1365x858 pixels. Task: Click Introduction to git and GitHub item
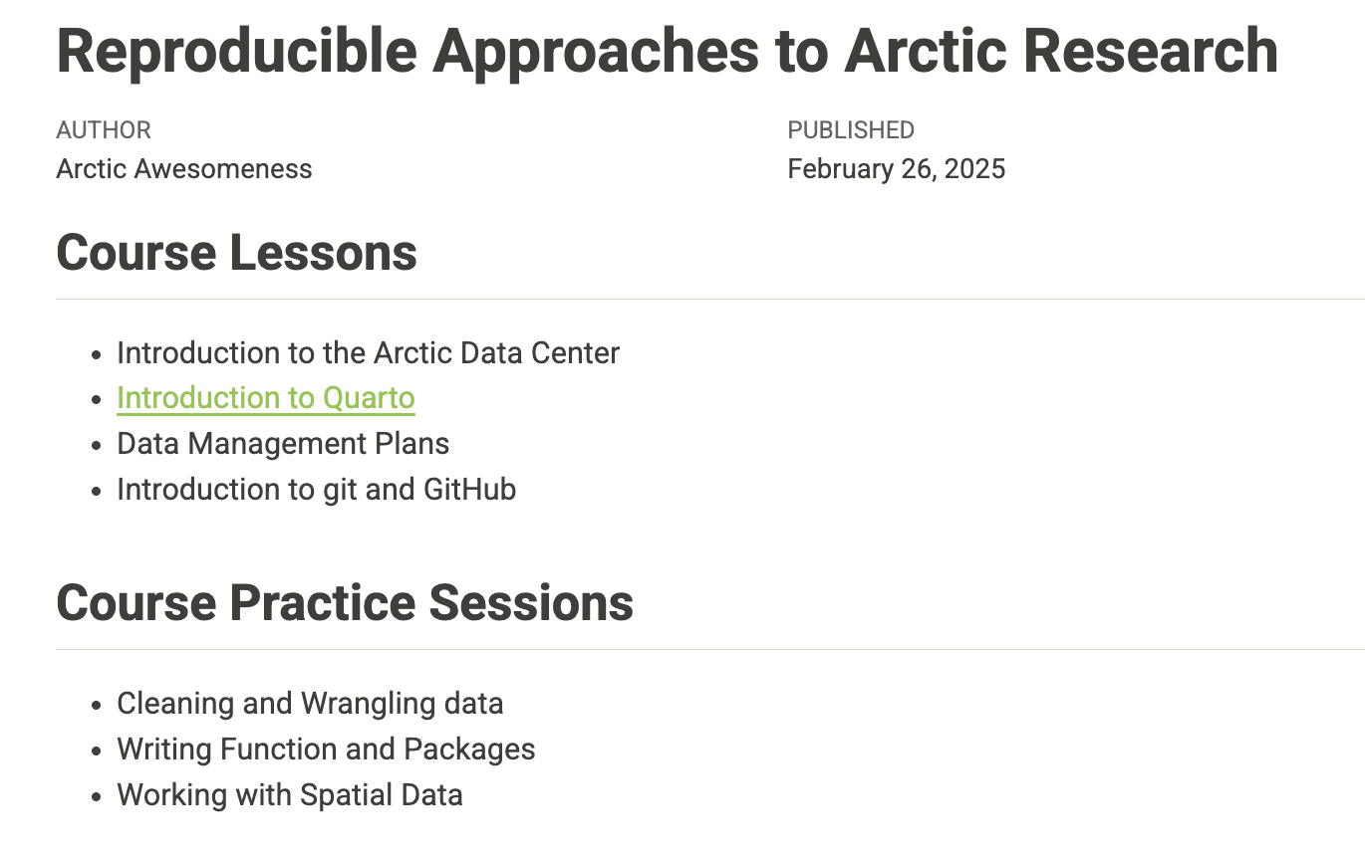tap(316, 490)
